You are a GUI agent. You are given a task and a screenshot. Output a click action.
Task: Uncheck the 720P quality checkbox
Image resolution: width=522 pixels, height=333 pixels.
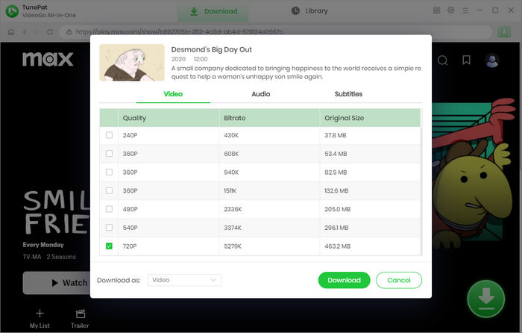coord(110,246)
